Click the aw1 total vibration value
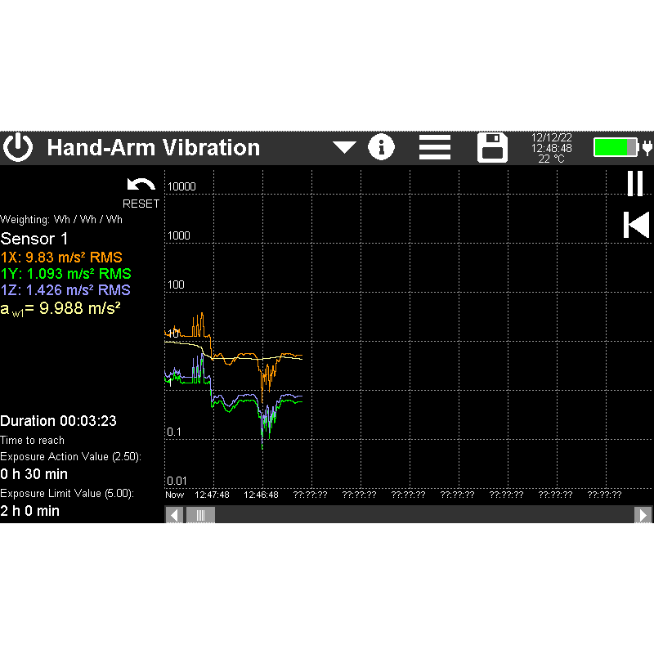This screenshot has width=654, height=654. click(60, 307)
